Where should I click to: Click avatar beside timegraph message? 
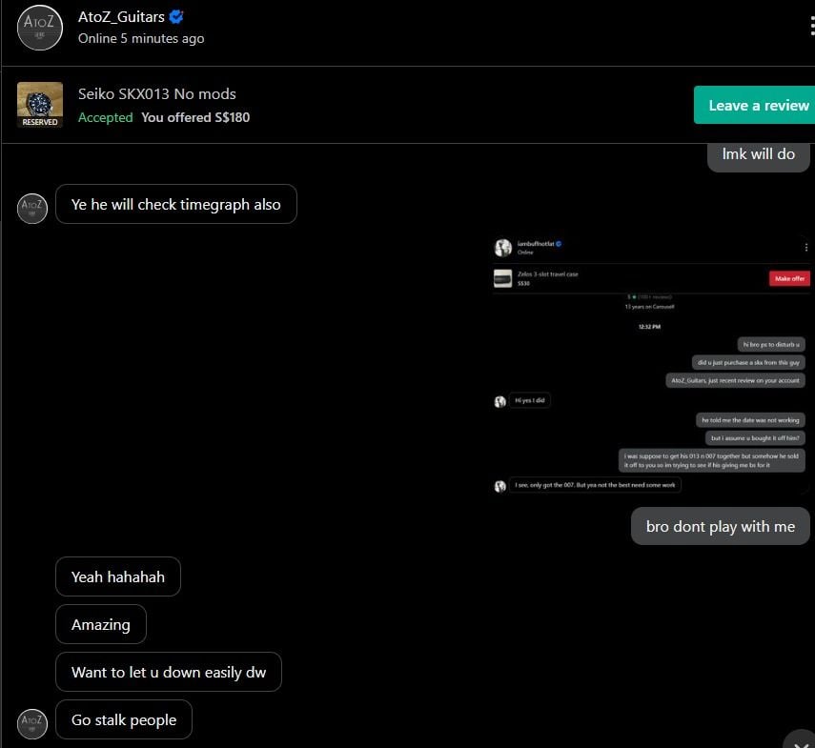[32, 209]
